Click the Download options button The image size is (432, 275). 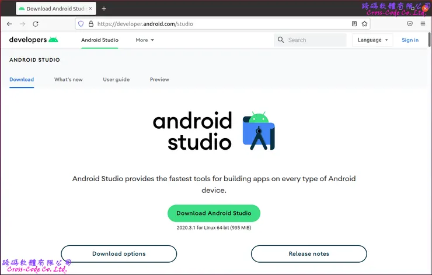click(119, 254)
